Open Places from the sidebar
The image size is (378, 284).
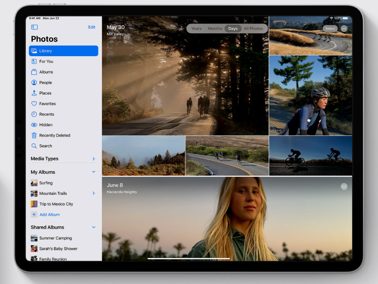click(x=45, y=93)
